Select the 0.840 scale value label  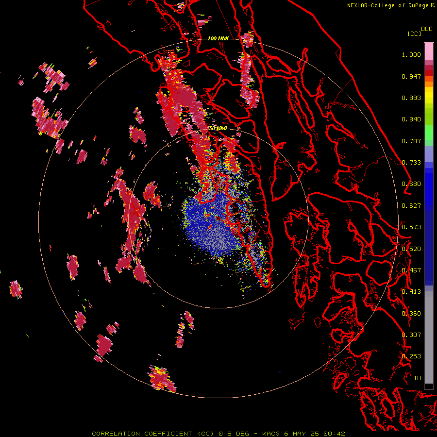tap(411, 119)
